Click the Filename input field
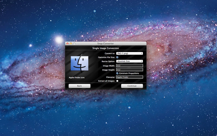Screen dimensions: 217x136 130,77
